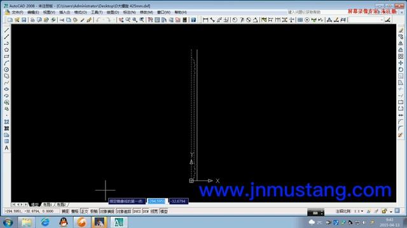Select the Radius dimension tool
The image size is (407, 228).
pos(235,20)
